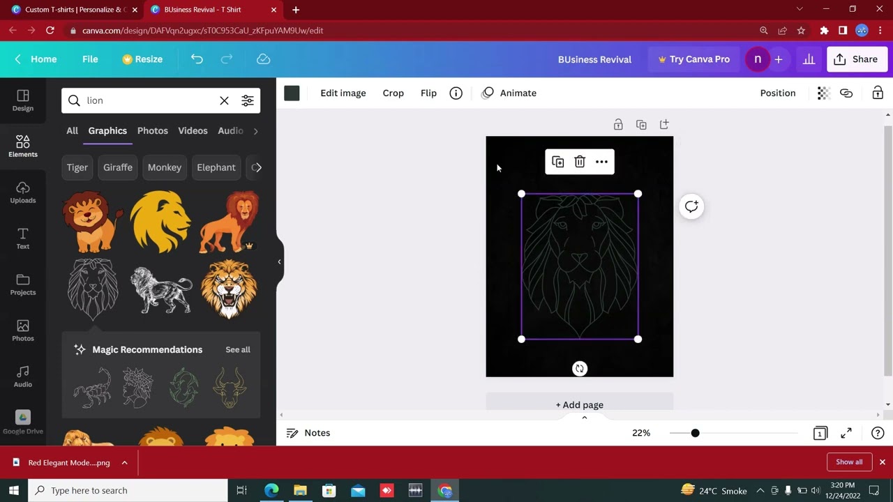The height and width of the screenshot is (502, 893).
Task: Delete the selected lion element
Action: [580, 162]
